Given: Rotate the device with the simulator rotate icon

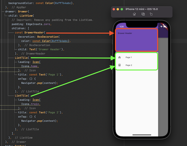Looking at the screenshot, I should click(151, 14).
